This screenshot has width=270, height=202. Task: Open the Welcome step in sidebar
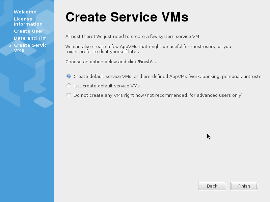25,12
